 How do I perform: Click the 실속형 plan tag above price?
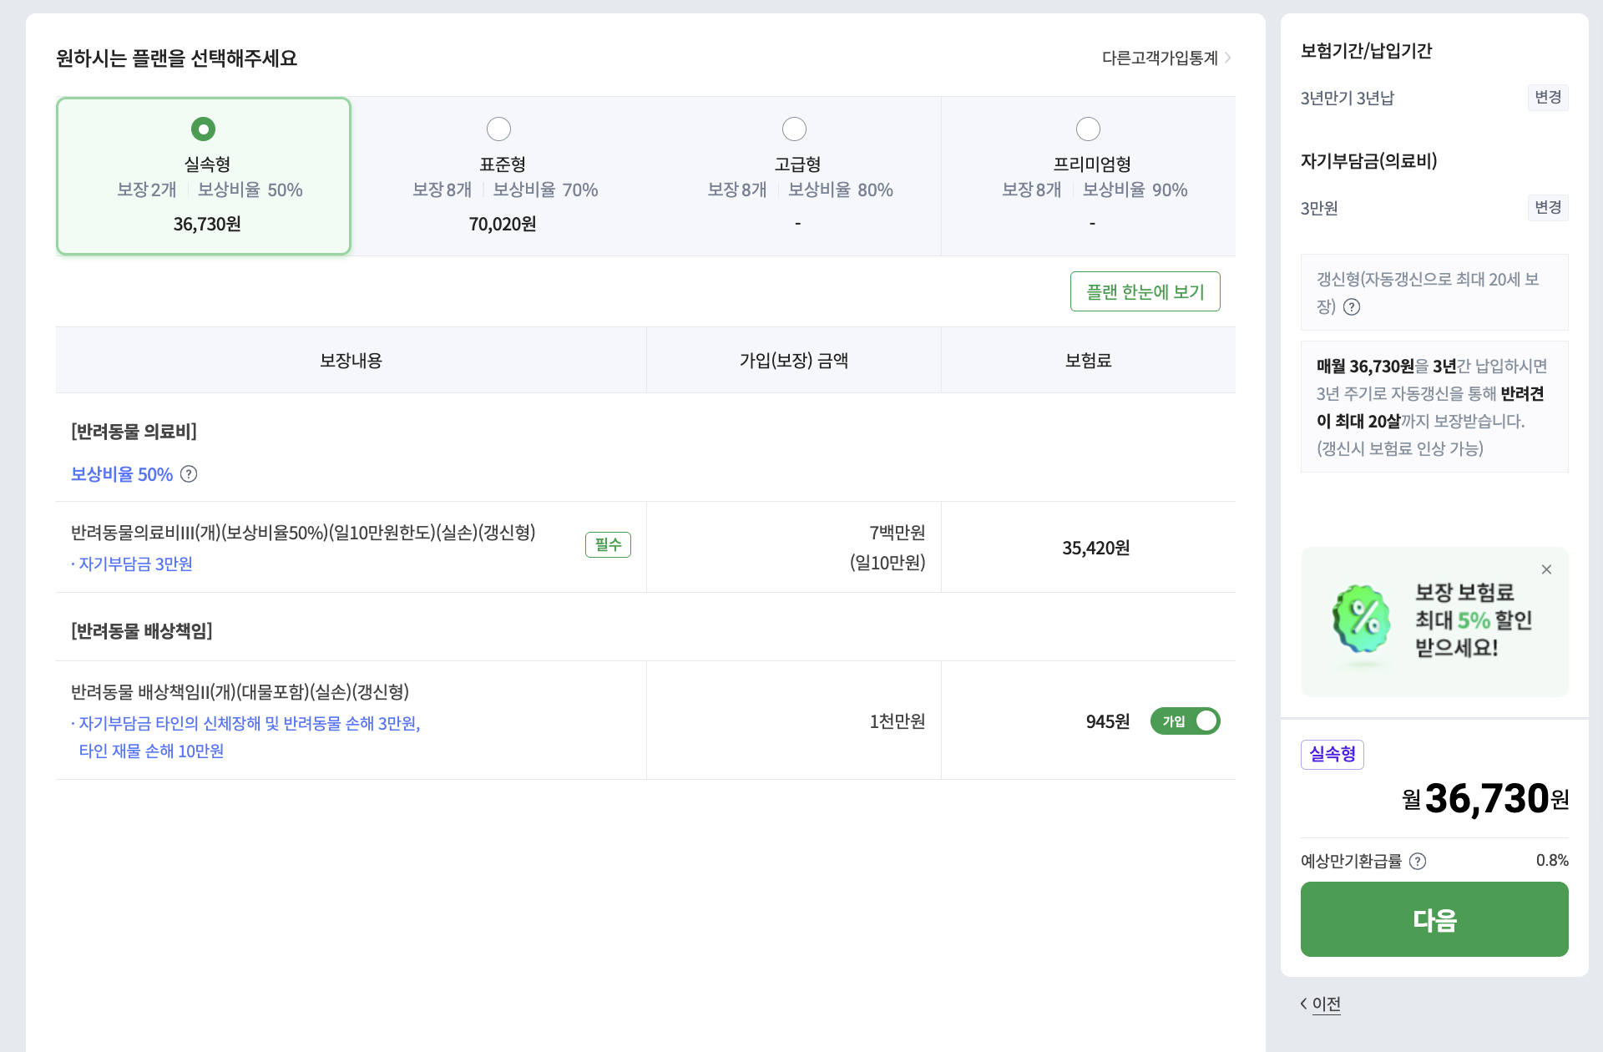click(x=1332, y=754)
